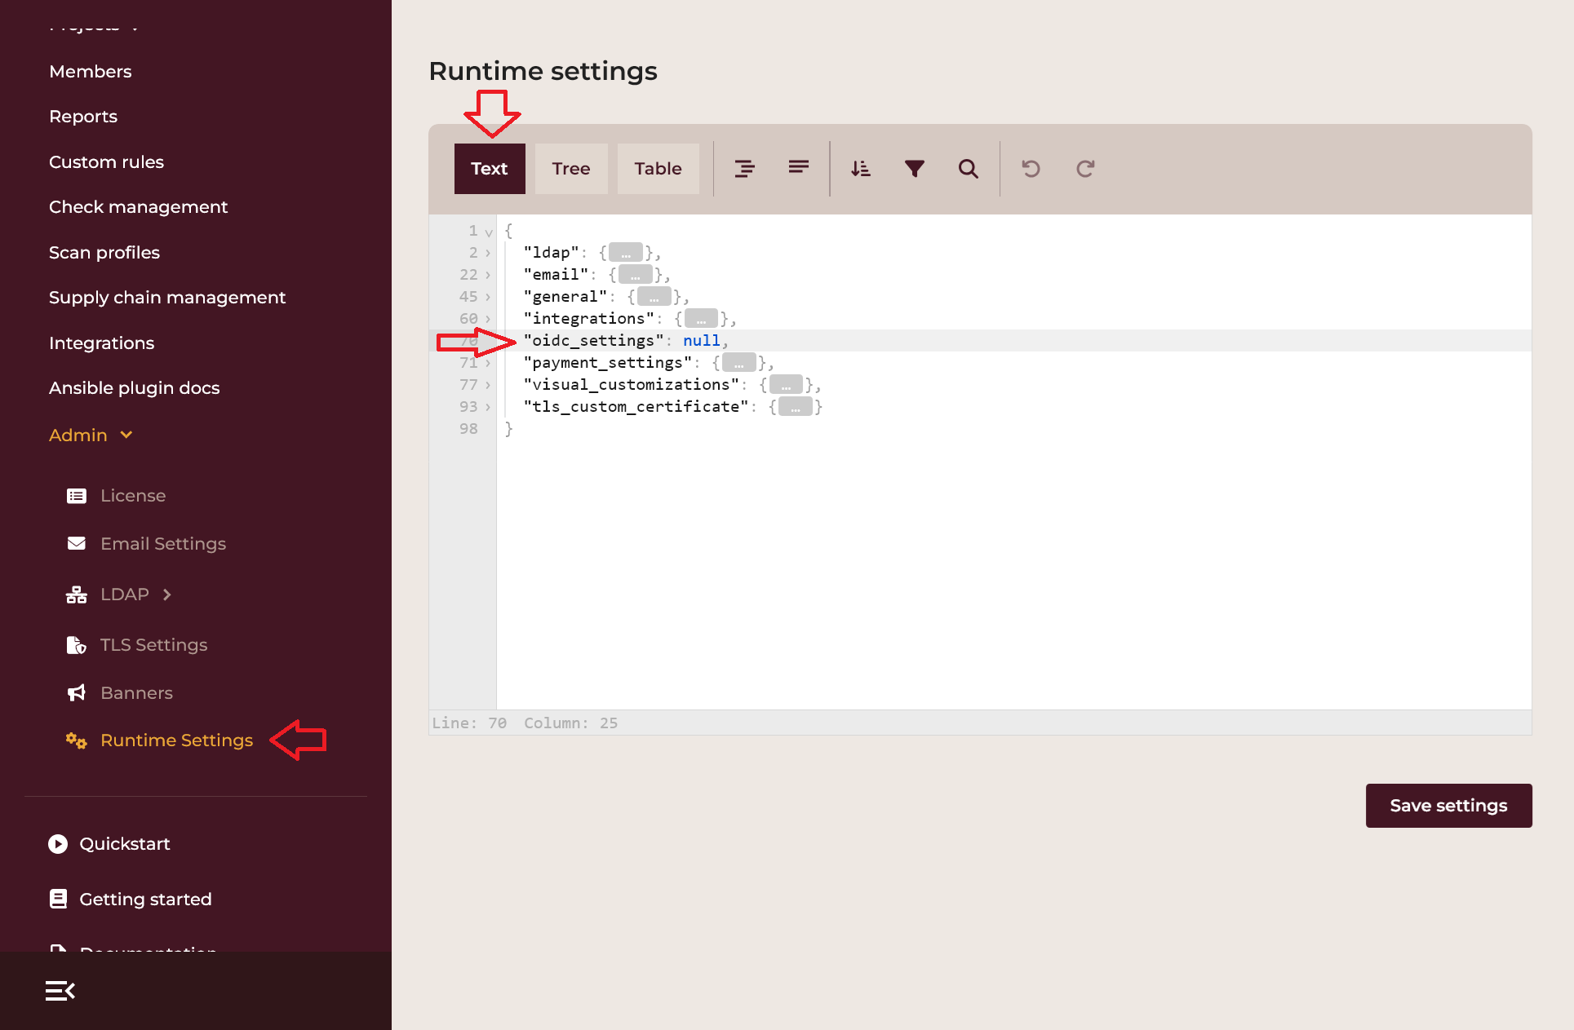Image resolution: width=1574 pixels, height=1030 pixels.
Task: Click the compact JSON icon
Action: click(x=798, y=168)
